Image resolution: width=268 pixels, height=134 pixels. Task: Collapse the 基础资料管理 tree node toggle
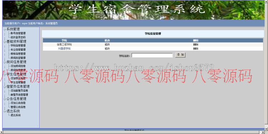click(5, 42)
